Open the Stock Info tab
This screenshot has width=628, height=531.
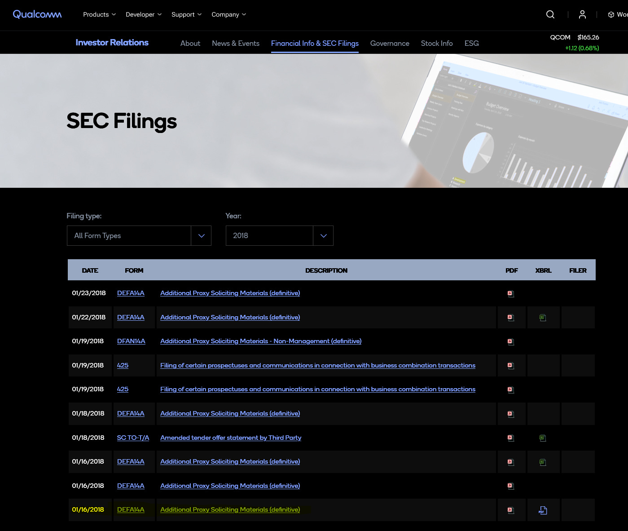437,44
